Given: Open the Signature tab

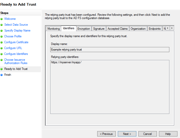Looking at the screenshot, I should click(x=99, y=29).
